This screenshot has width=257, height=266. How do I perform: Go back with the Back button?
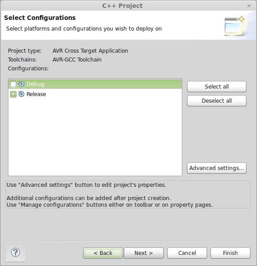coord(103,253)
